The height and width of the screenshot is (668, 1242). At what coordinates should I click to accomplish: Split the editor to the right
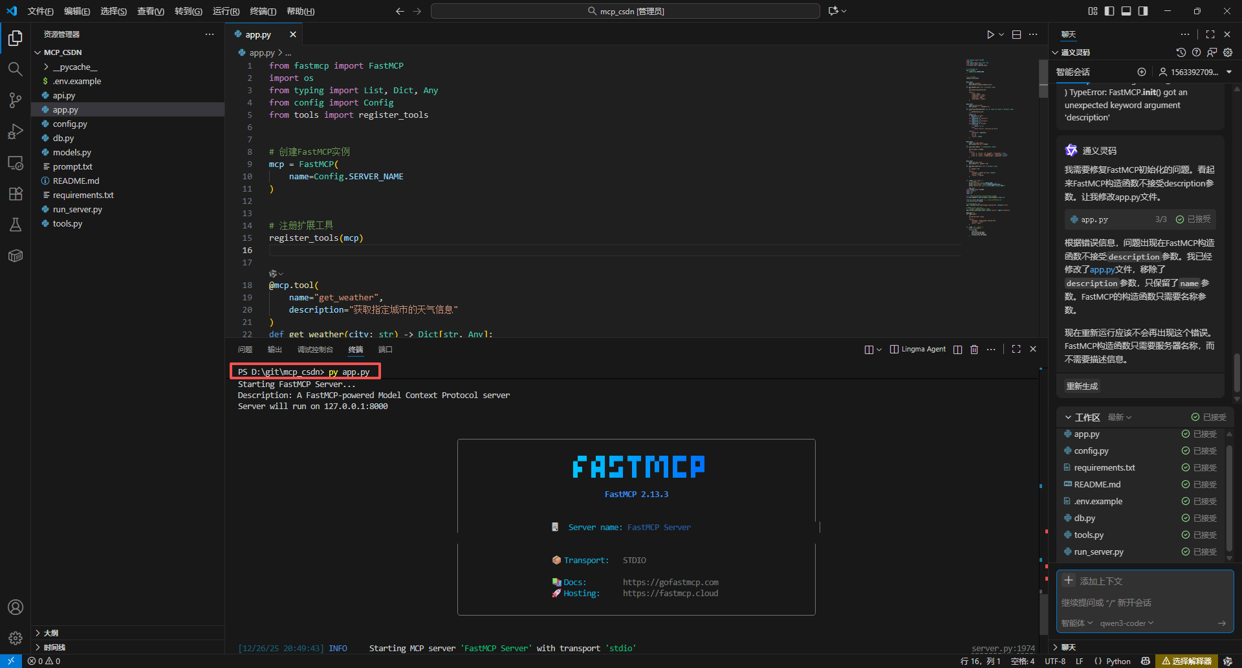coord(1017,34)
